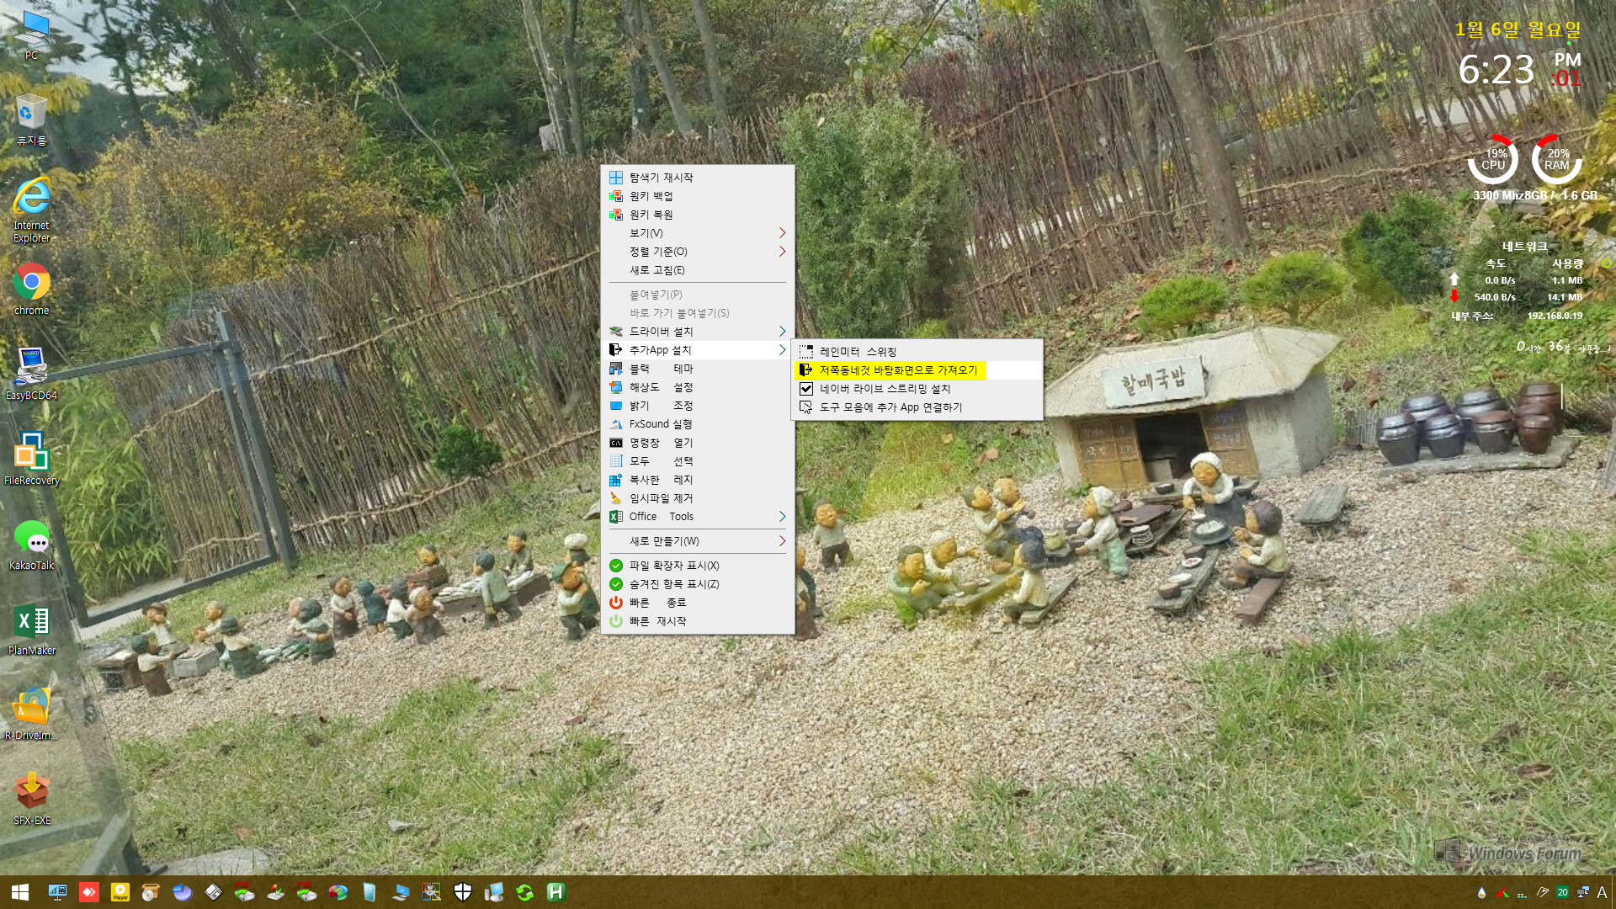Open the green H taskbar icon
This screenshot has height=909, width=1616.
(x=555, y=892)
